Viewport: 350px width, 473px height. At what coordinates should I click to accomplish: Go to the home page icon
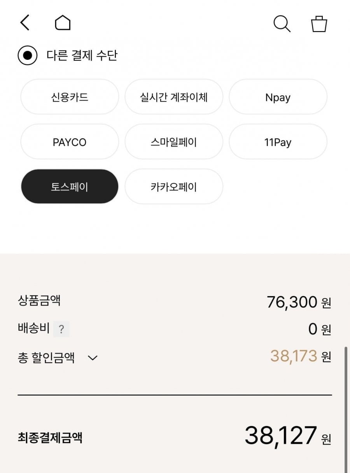pyautogui.click(x=63, y=23)
